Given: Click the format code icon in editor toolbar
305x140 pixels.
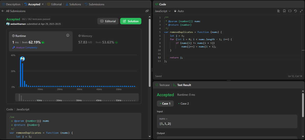Looking at the screenshot, I should pos(278,11).
